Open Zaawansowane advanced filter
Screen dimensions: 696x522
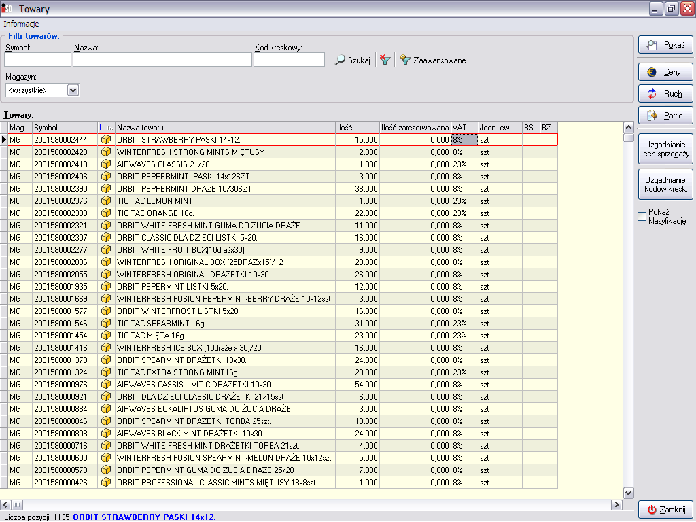click(433, 60)
